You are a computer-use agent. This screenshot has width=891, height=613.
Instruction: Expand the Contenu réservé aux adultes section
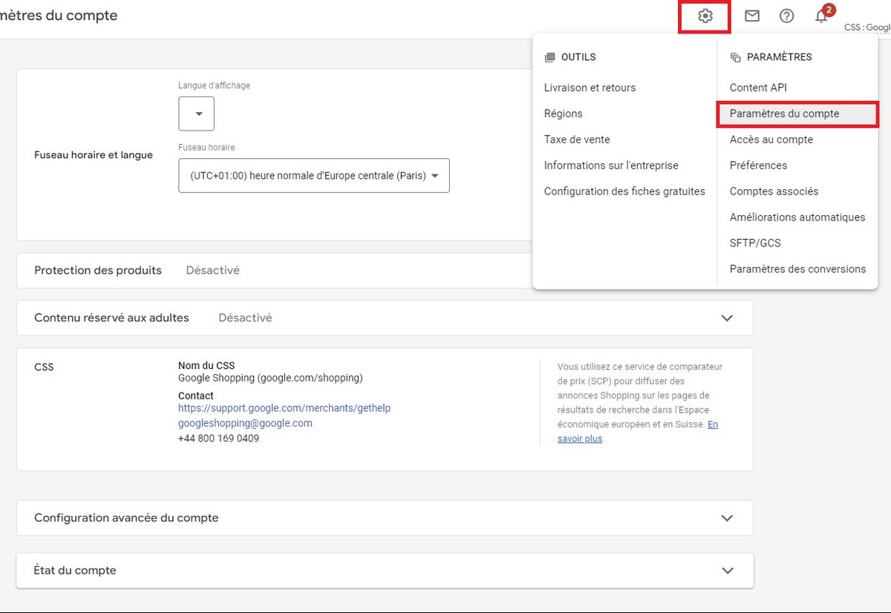(727, 318)
